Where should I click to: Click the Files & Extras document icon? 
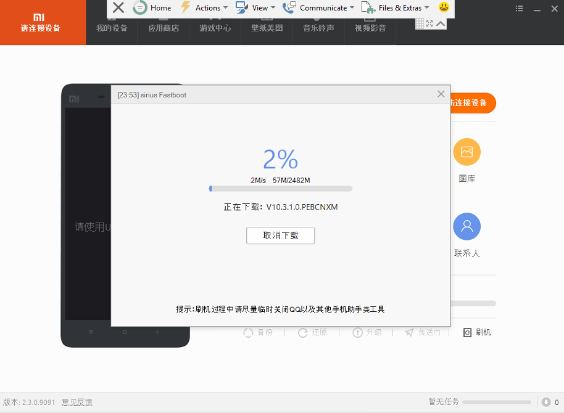[368, 7]
